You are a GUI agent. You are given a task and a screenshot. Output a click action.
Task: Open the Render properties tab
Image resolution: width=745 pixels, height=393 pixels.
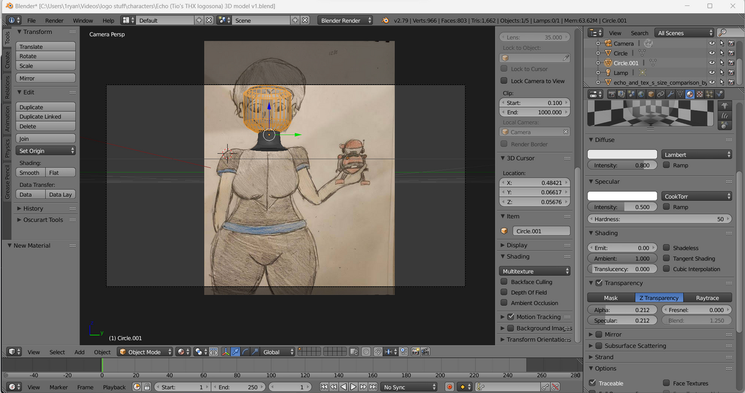pos(612,94)
